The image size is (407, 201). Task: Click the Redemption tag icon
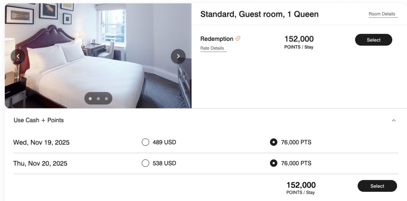238,39
